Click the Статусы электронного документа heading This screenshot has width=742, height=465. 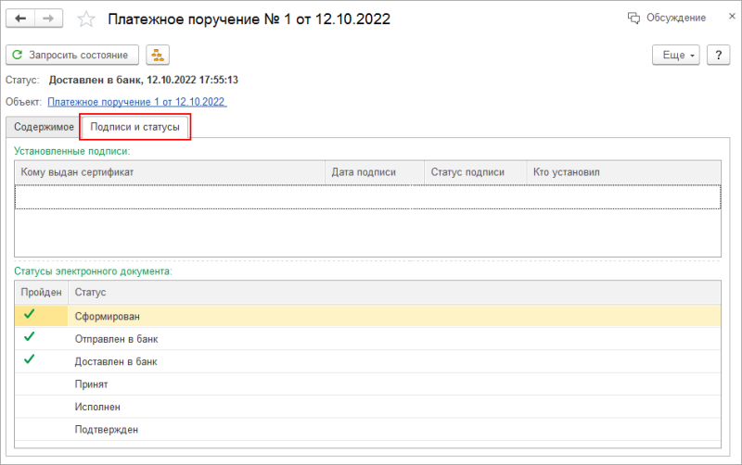[94, 271]
